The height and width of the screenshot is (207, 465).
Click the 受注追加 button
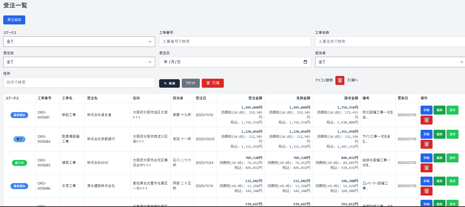[x=14, y=20]
